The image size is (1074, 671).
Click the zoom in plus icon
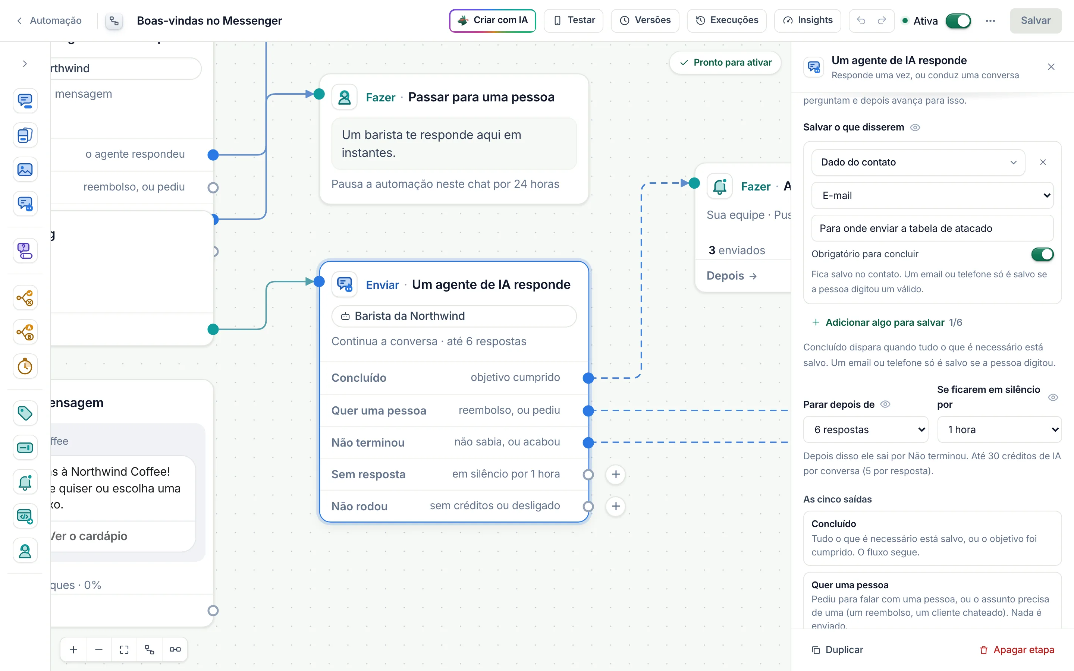[74, 650]
